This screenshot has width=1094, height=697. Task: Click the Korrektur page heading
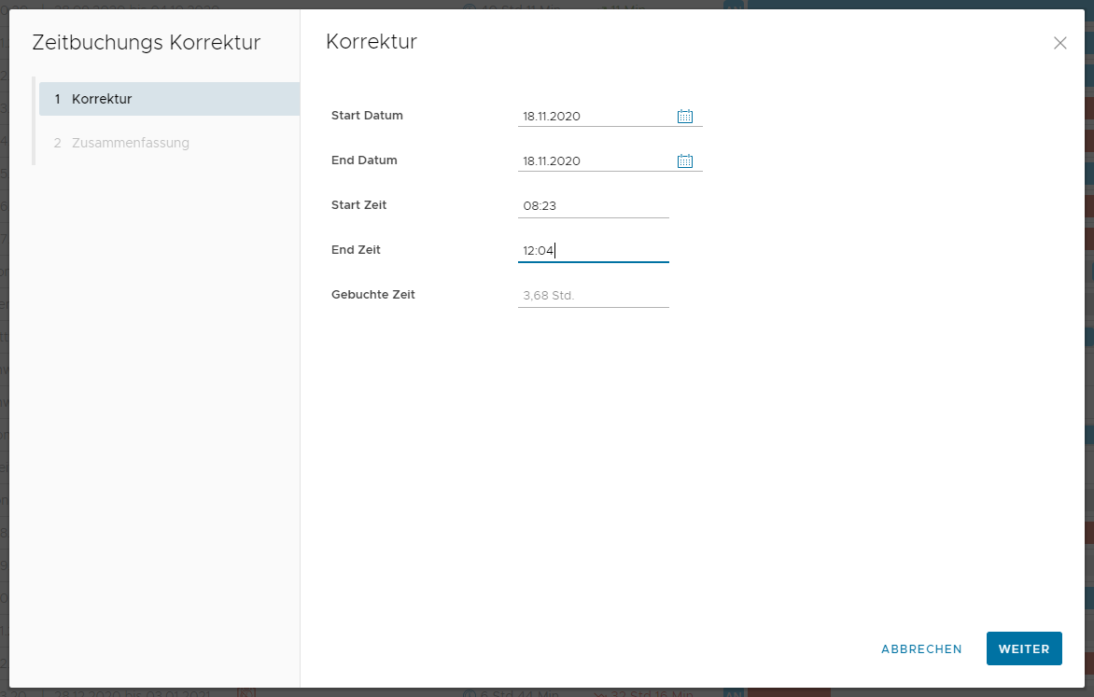pyautogui.click(x=371, y=42)
